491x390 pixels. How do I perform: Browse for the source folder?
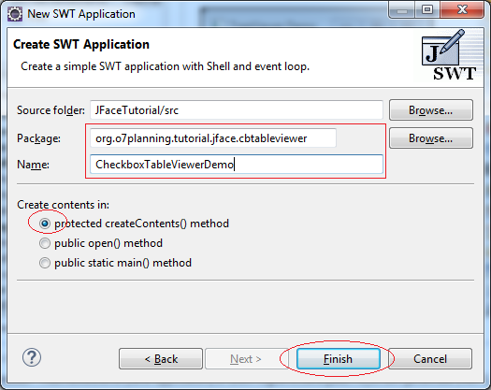point(431,110)
